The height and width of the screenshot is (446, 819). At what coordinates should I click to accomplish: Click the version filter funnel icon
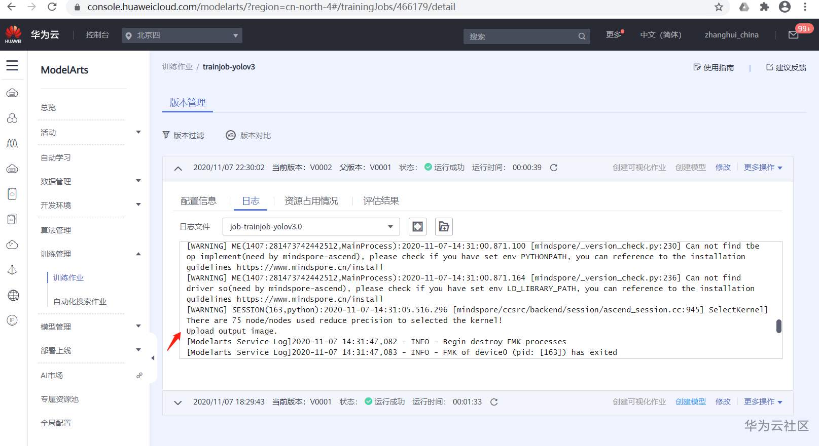166,135
